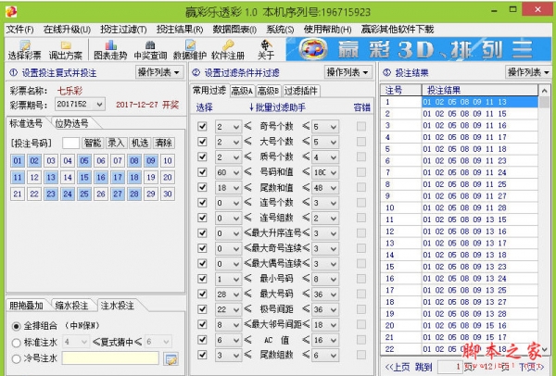Disable the 尾数和值 filter checkbox
The width and height of the screenshot is (556, 376).
[202, 187]
